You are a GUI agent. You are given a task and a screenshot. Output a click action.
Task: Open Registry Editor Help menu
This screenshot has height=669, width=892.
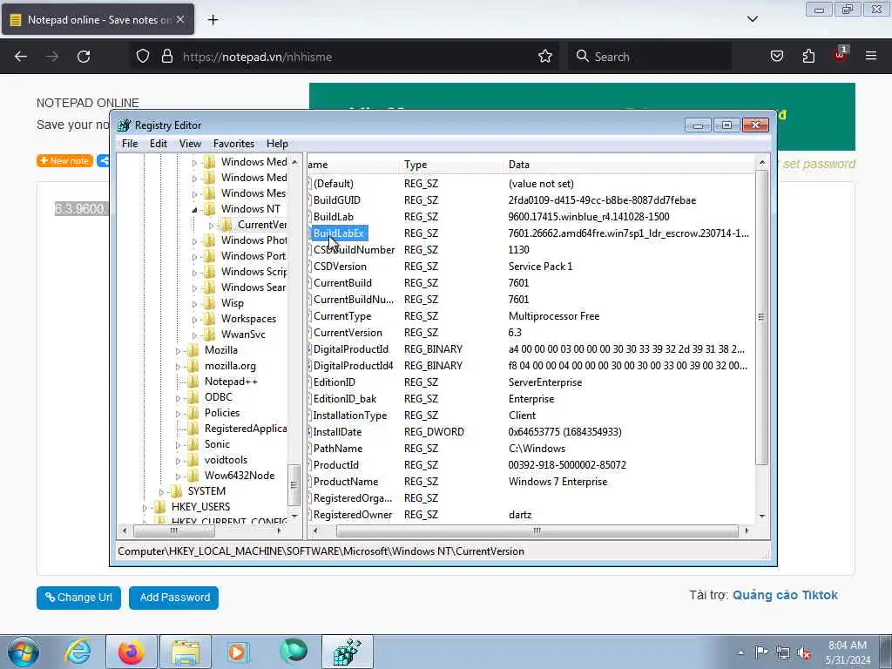click(277, 144)
